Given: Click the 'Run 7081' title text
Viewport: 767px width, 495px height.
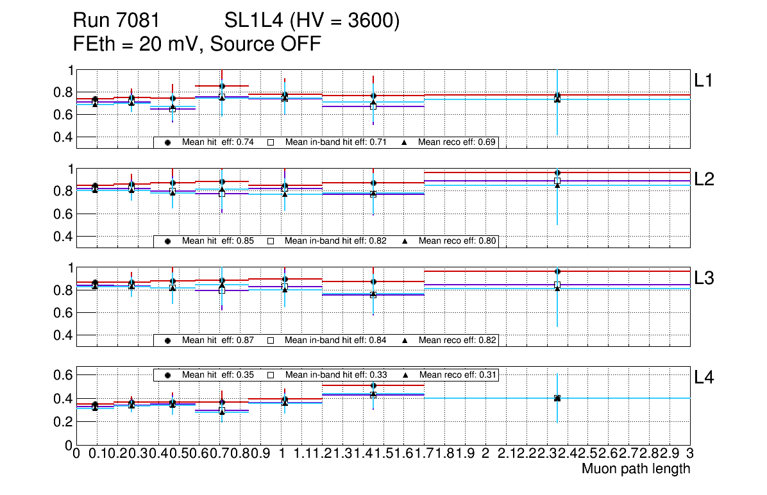Looking at the screenshot, I should (x=116, y=21).
